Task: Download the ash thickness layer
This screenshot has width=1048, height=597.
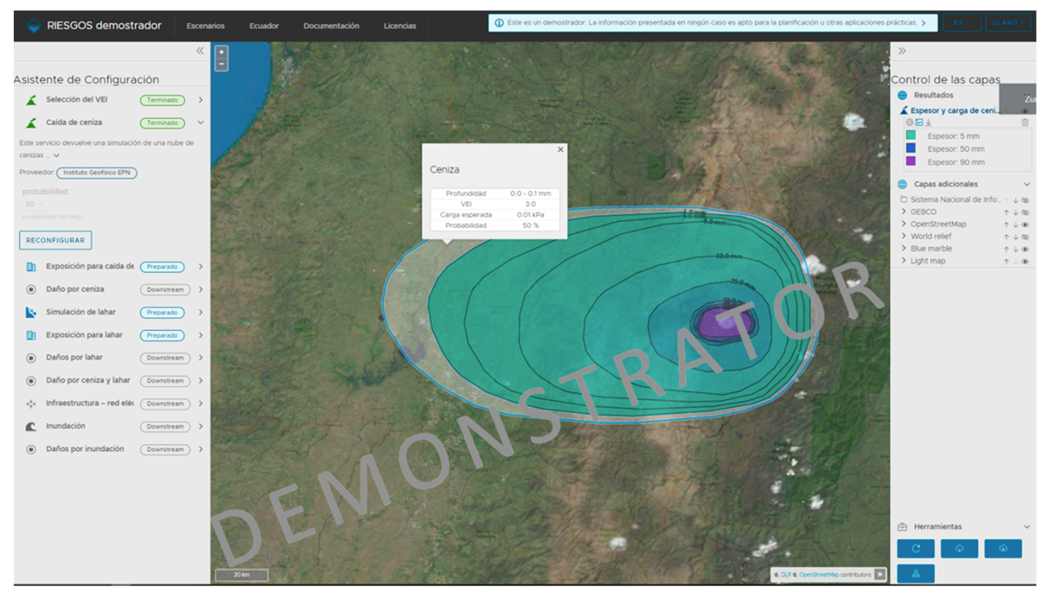Action: 928,122
